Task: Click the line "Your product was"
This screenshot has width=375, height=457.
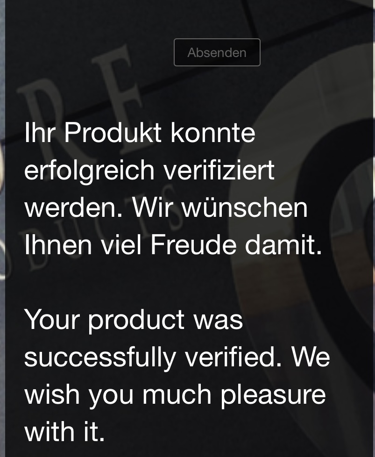Action: (x=134, y=320)
